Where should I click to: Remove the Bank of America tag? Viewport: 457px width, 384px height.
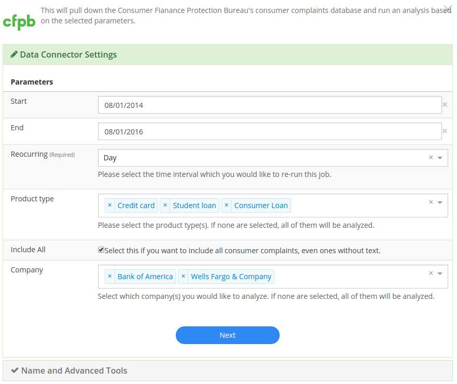tap(110, 276)
